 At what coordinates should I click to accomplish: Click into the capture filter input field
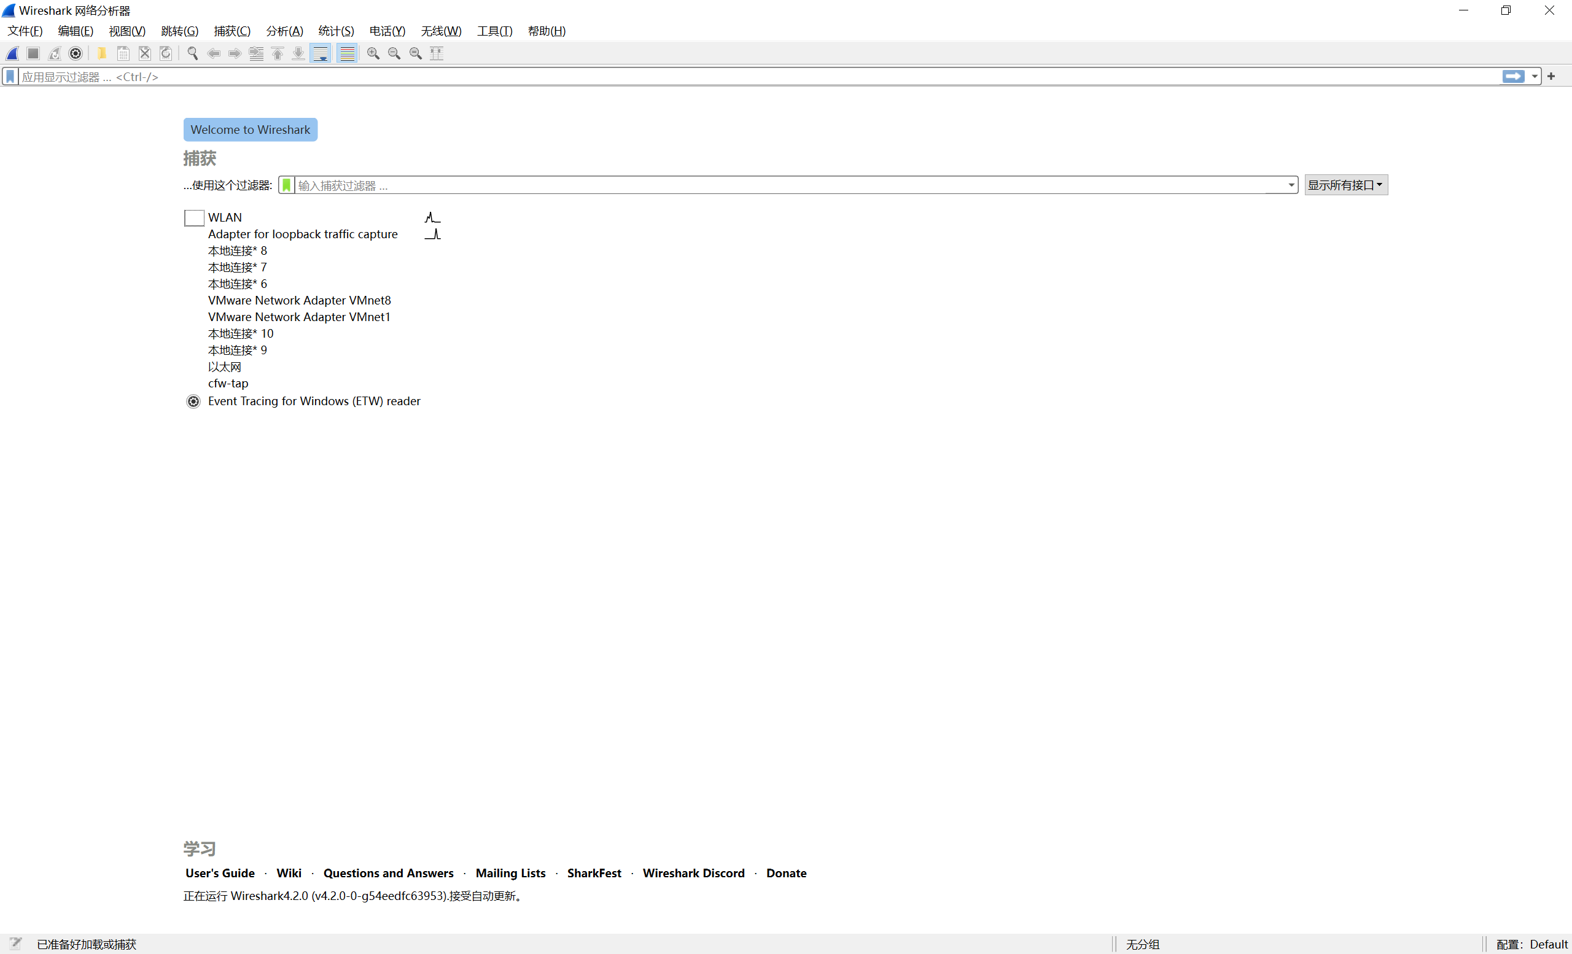point(790,185)
